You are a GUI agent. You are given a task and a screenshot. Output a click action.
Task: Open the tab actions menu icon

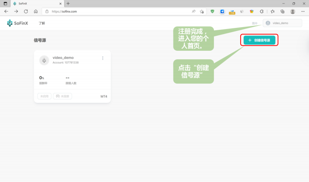(x=5, y=3)
